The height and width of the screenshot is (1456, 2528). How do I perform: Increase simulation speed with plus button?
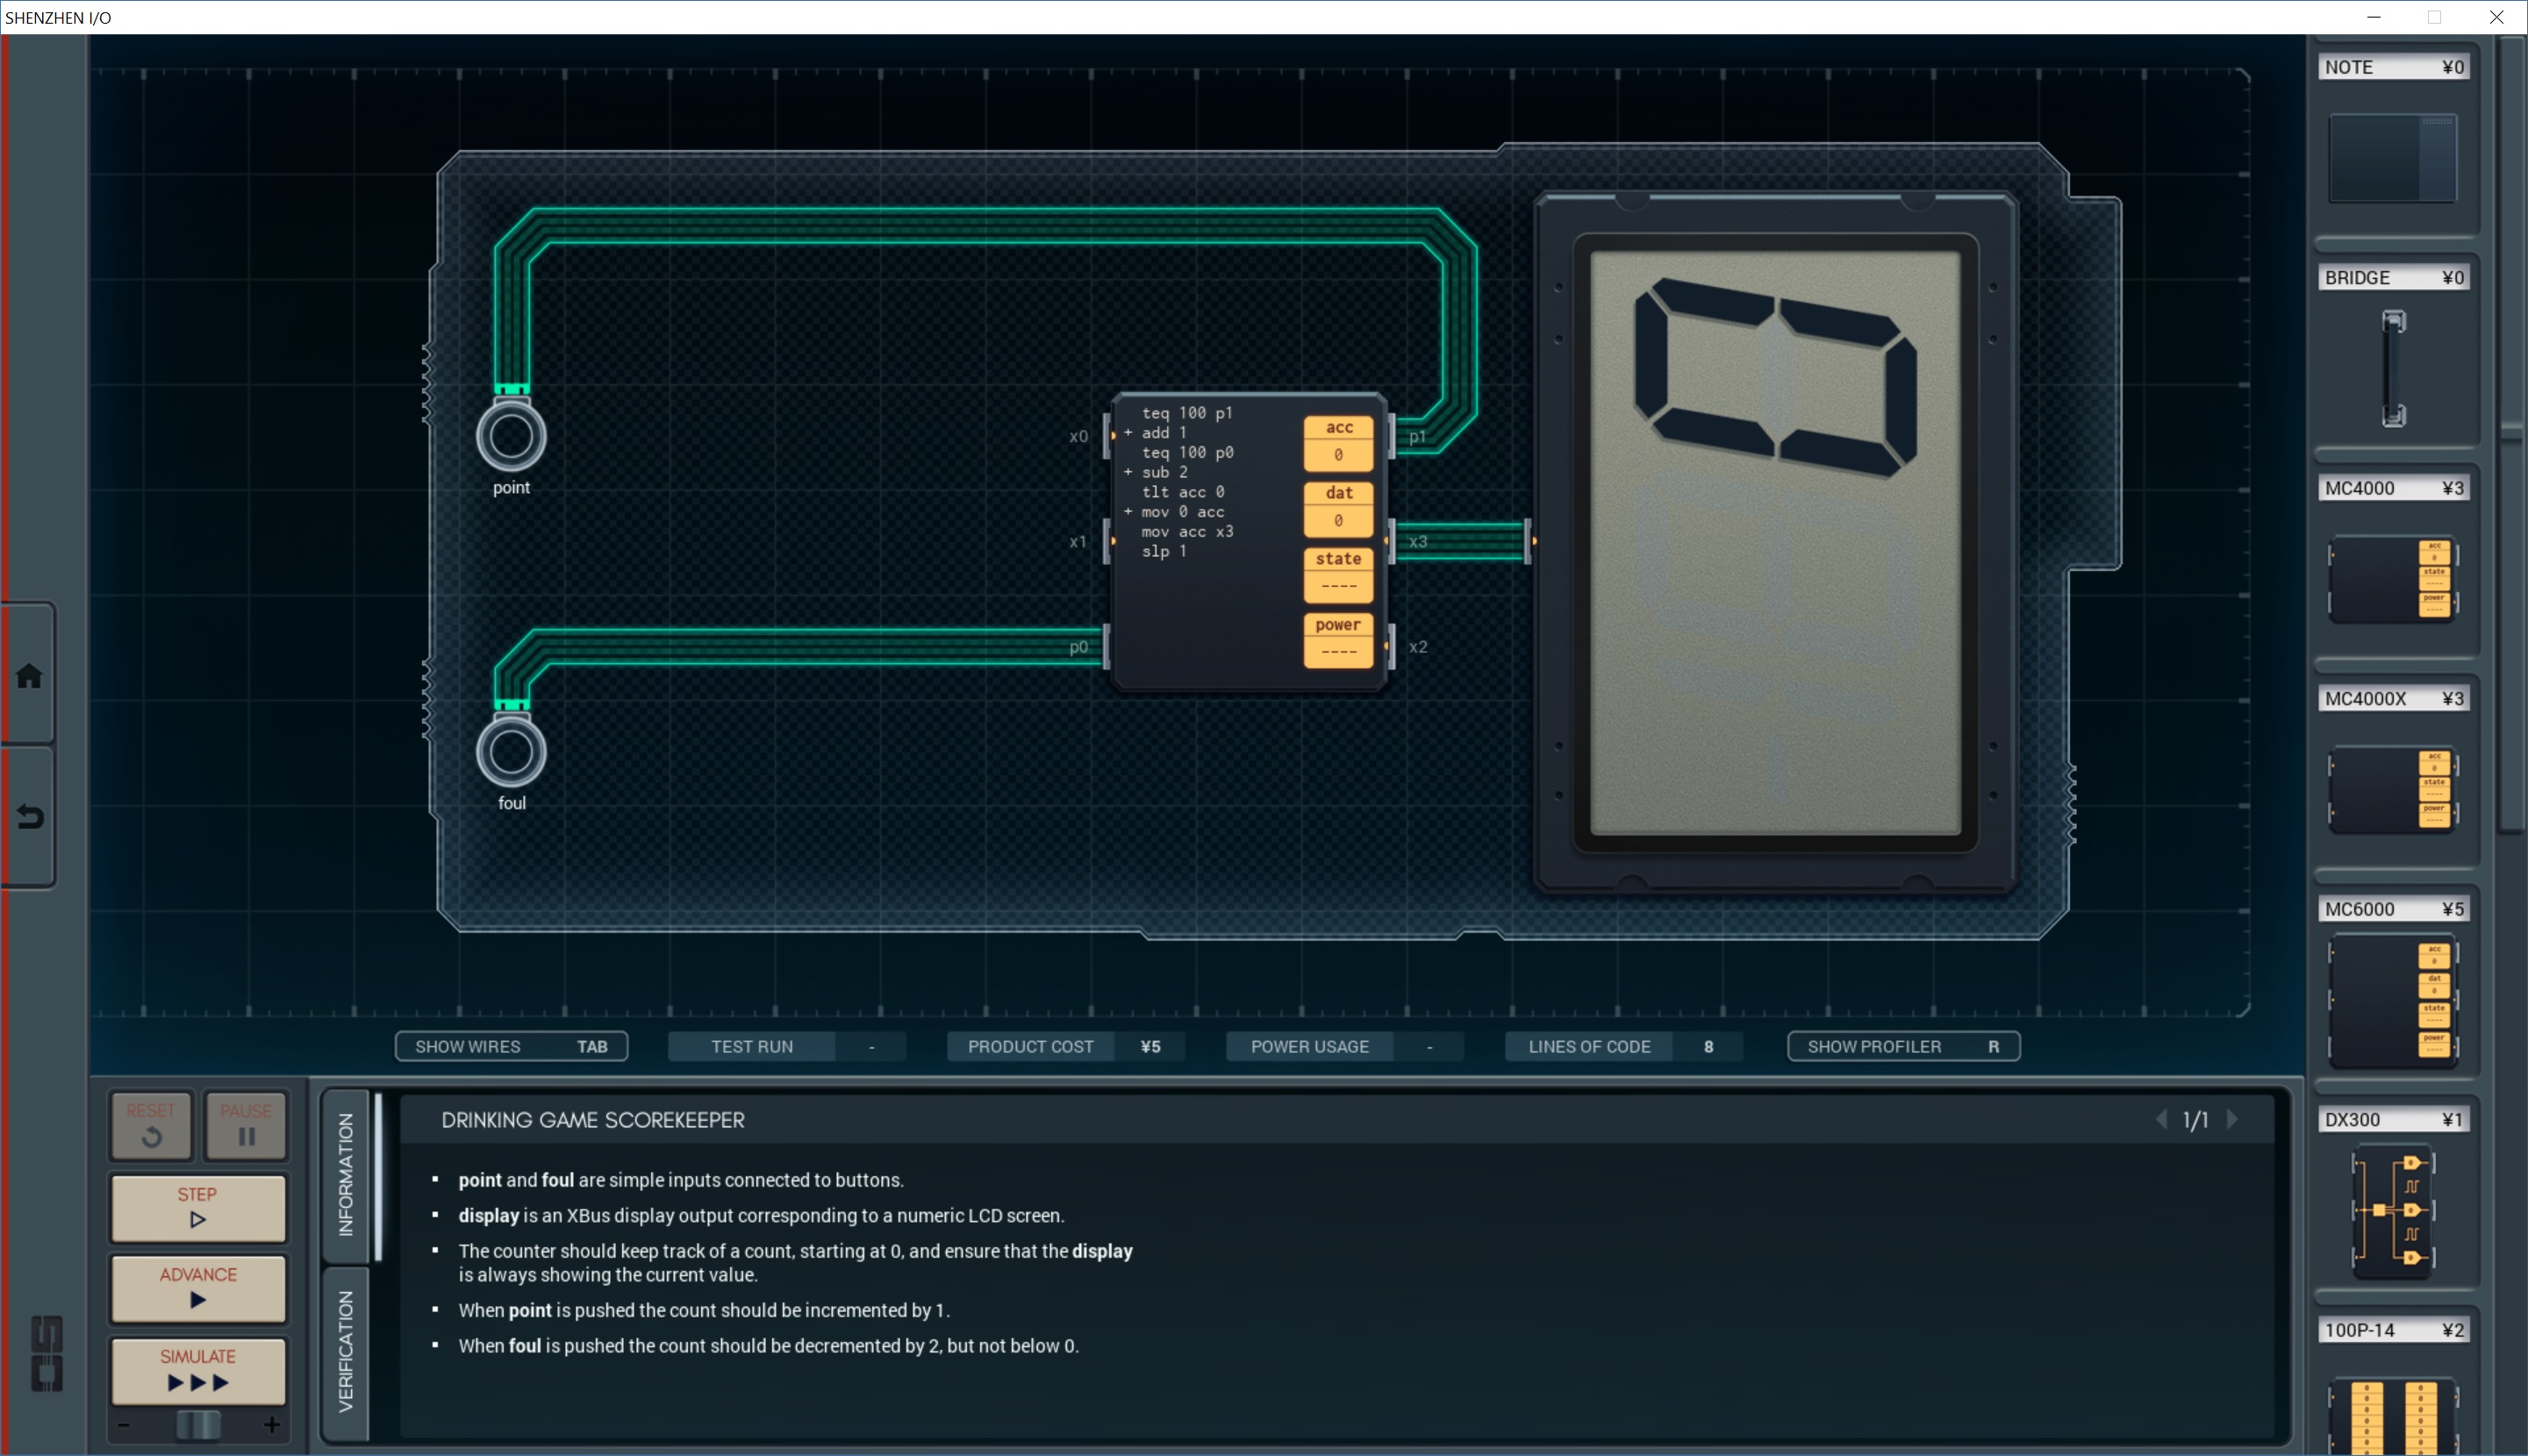click(x=271, y=1425)
